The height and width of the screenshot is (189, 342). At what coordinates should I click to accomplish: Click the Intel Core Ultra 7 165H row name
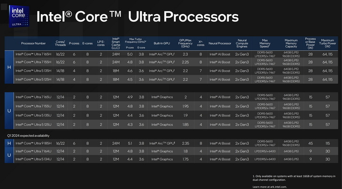tap(33, 54)
